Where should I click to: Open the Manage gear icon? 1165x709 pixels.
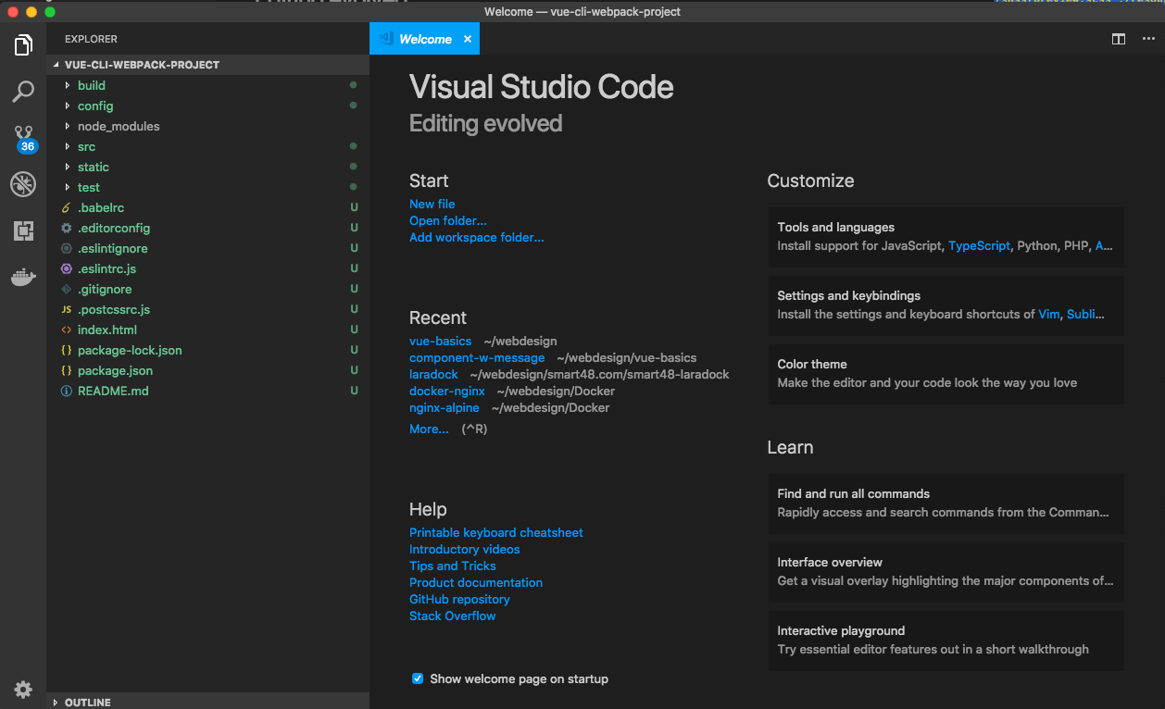[23, 689]
